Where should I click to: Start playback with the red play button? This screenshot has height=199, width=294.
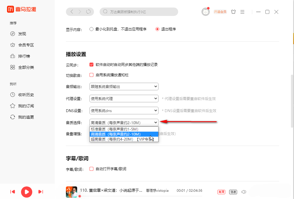pyautogui.click(x=27, y=192)
